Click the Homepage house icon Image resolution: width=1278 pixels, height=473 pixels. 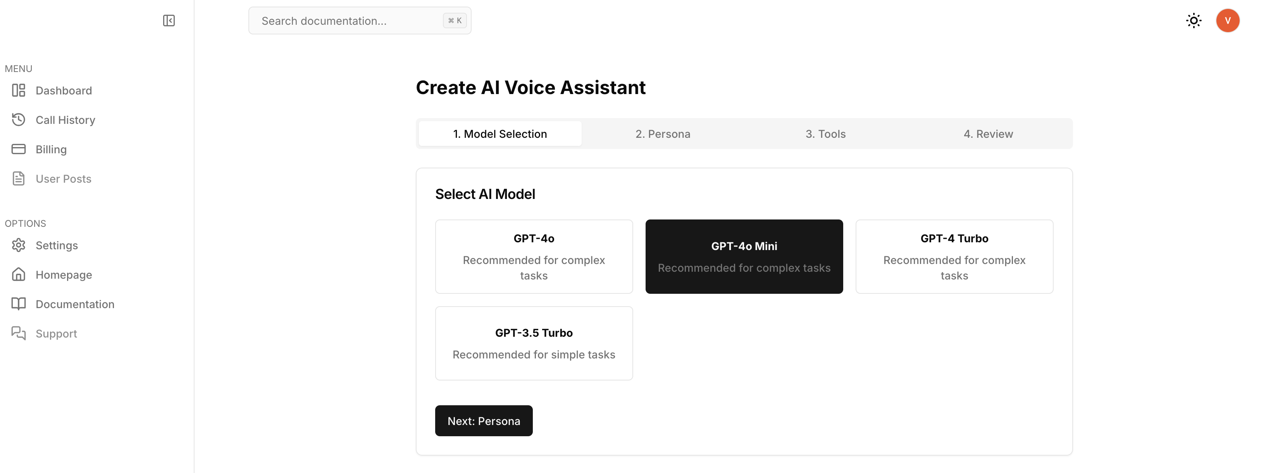point(18,274)
